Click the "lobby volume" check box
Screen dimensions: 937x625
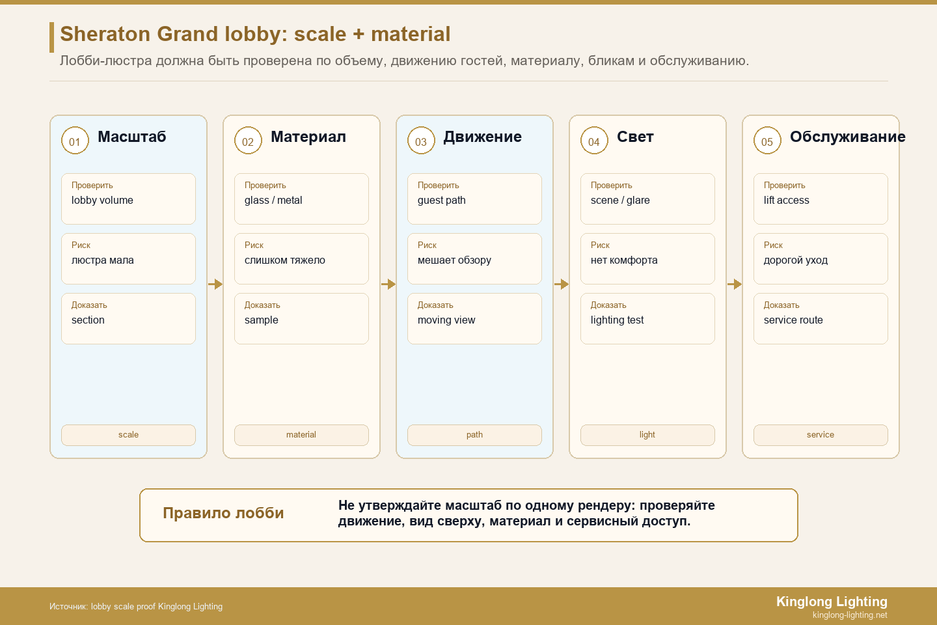coord(128,199)
